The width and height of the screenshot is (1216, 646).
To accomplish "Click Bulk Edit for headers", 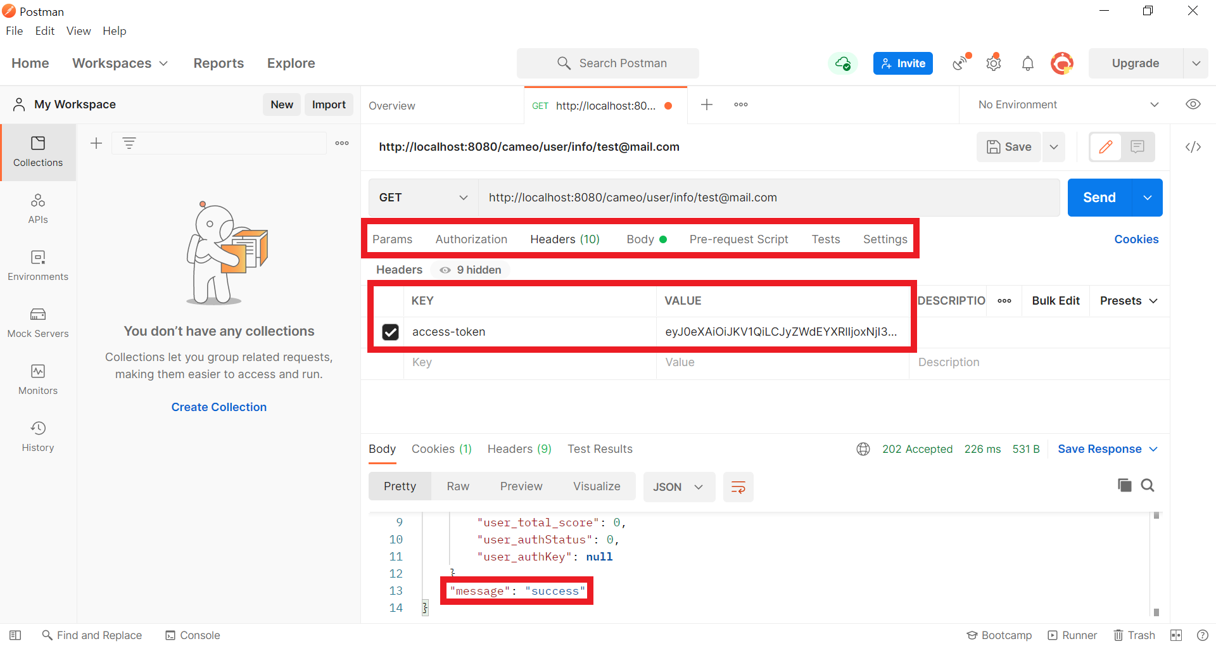I will [x=1056, y=301].
